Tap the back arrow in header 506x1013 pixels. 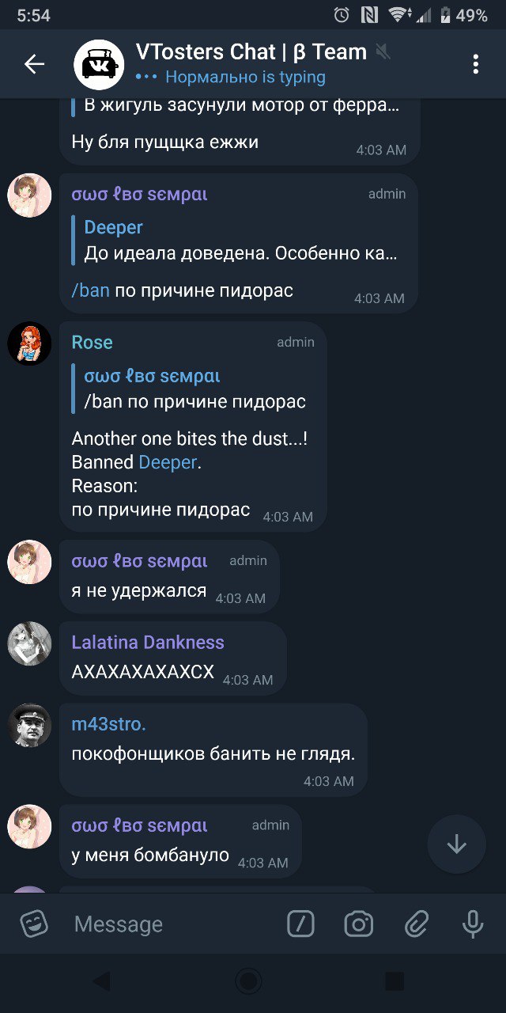point(34,64)
